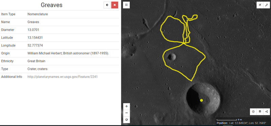This screenshot has height=126, width=271.
Task: Click the yellow dot marker in the crater
Action: pos(201,100)
